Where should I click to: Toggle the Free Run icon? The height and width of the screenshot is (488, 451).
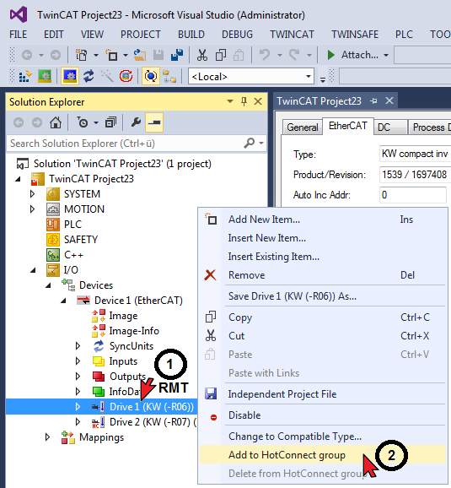click(126, 76)
